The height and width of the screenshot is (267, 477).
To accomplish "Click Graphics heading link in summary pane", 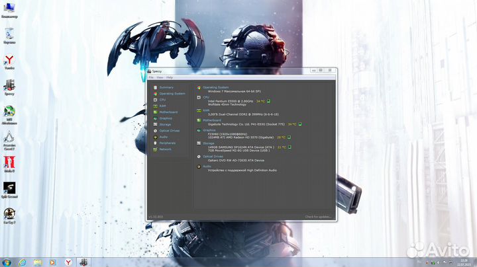I will [x=209, y=130].
